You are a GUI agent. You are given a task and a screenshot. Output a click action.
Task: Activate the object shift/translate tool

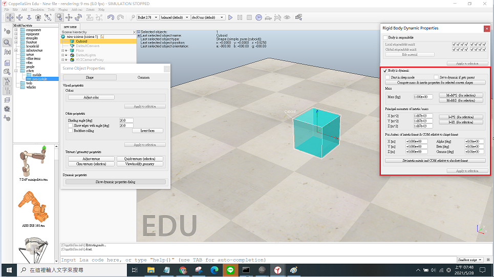[x=69, y=17]
